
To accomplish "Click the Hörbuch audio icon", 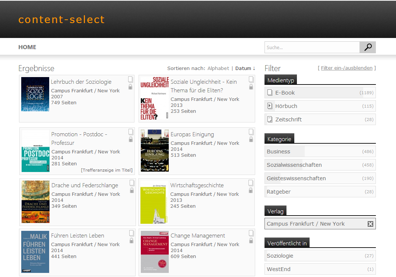I will (x=270, y=106).
